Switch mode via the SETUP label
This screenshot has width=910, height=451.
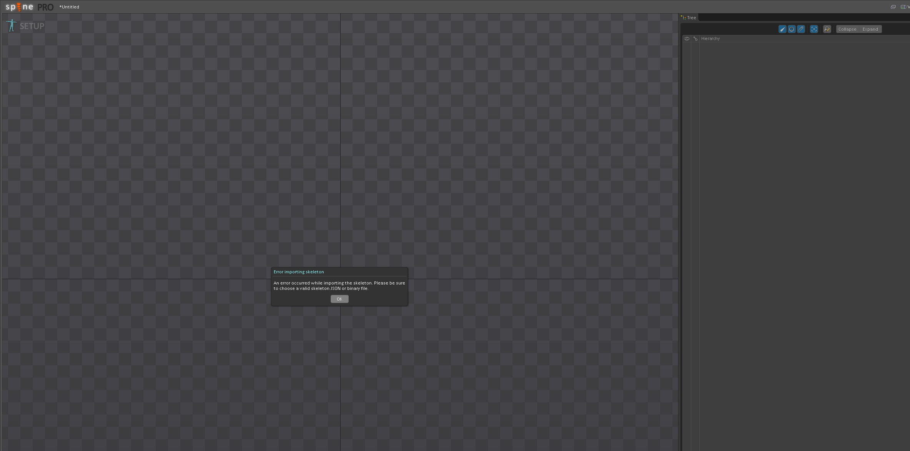click(x=32, y=26)
